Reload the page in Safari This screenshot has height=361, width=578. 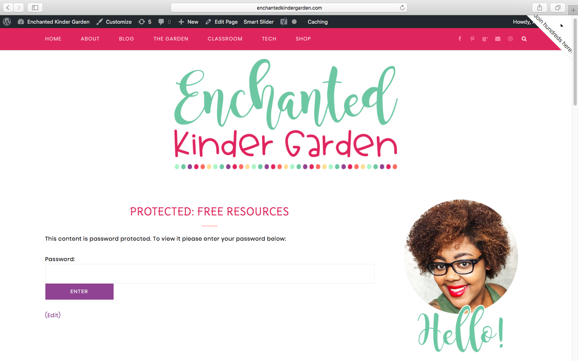[402, 8]
